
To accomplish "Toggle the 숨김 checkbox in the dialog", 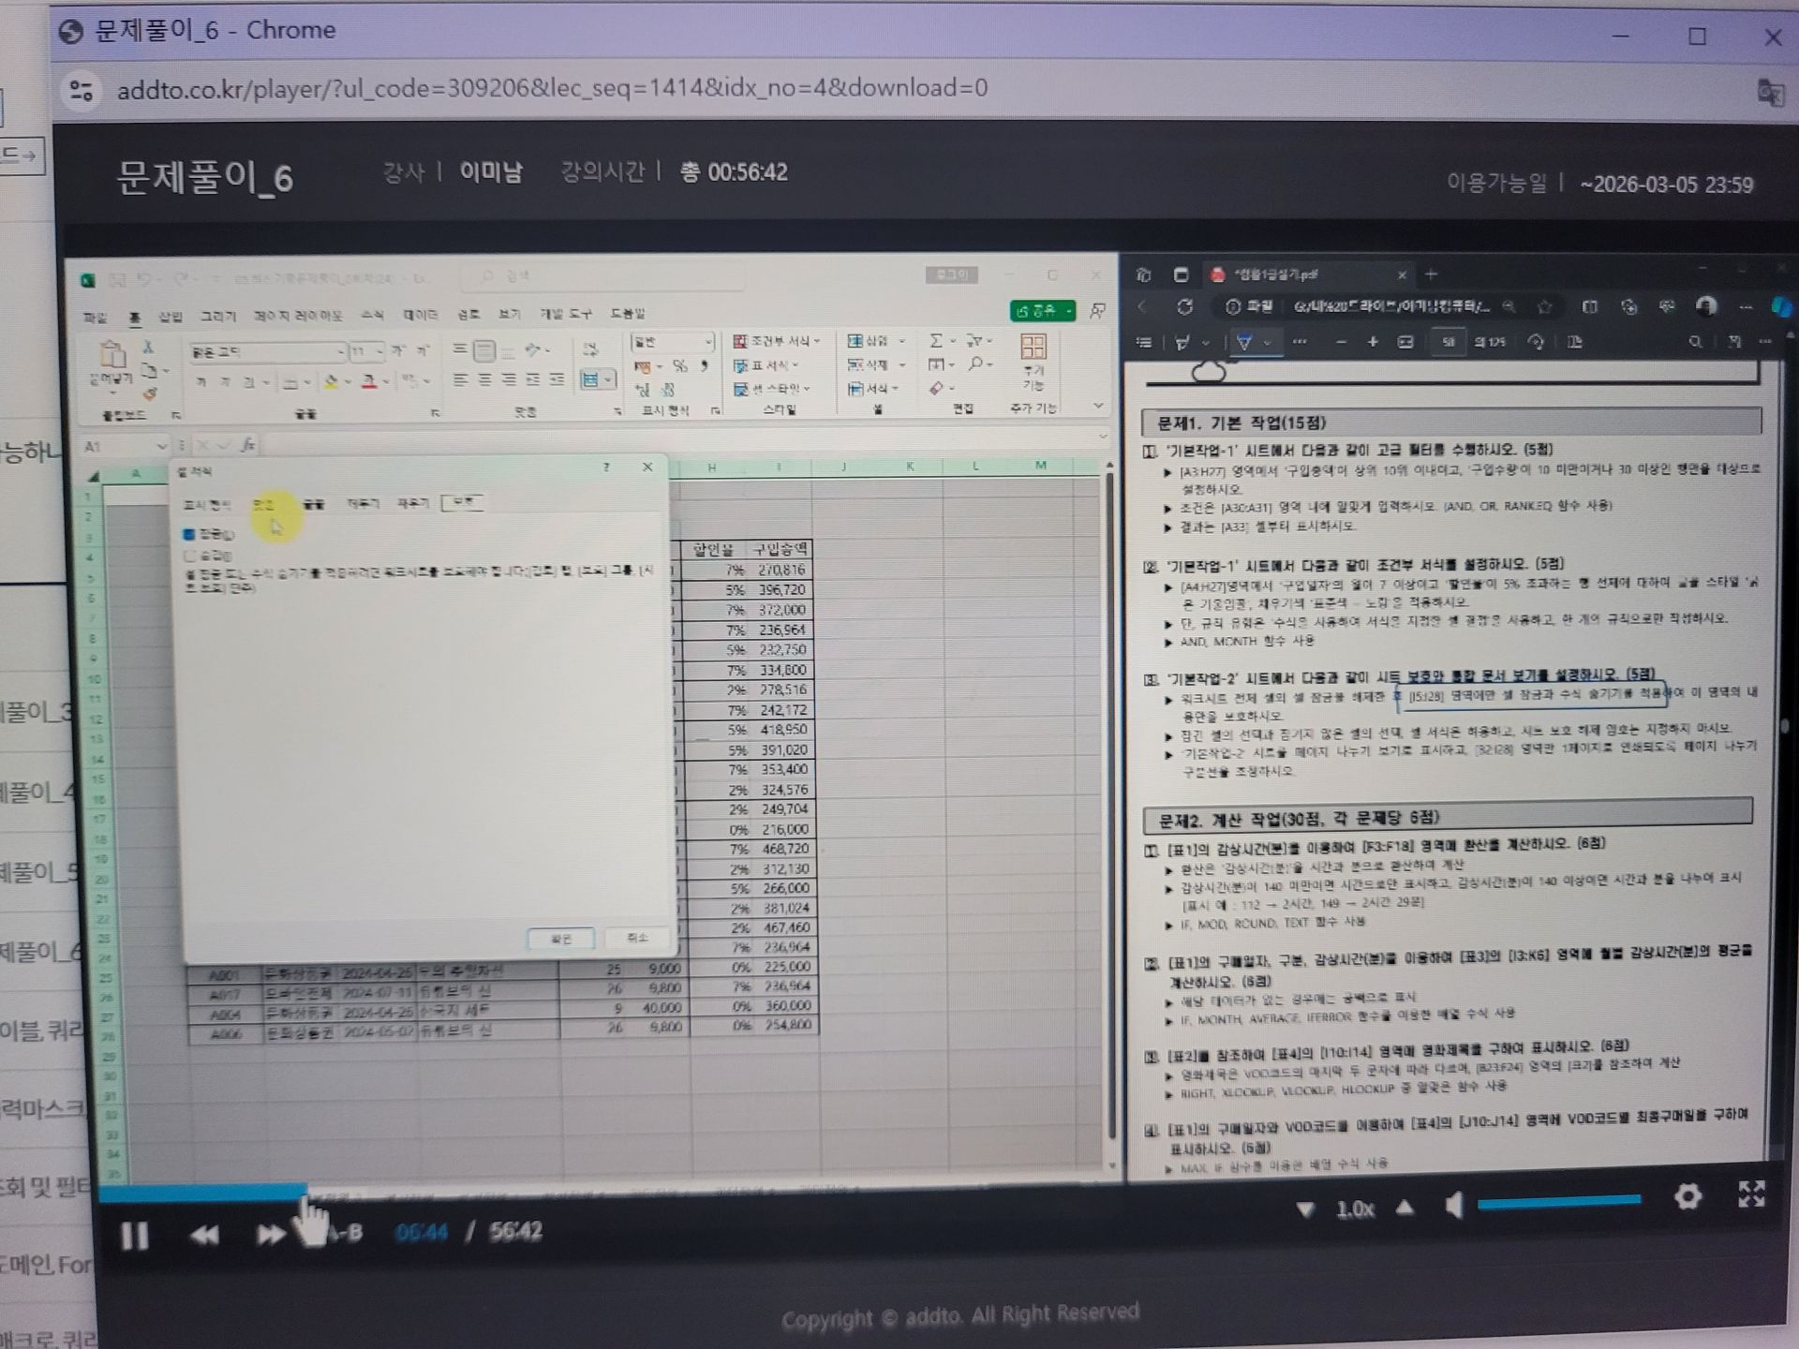I will pyautogui.click(x=189, y=556).
